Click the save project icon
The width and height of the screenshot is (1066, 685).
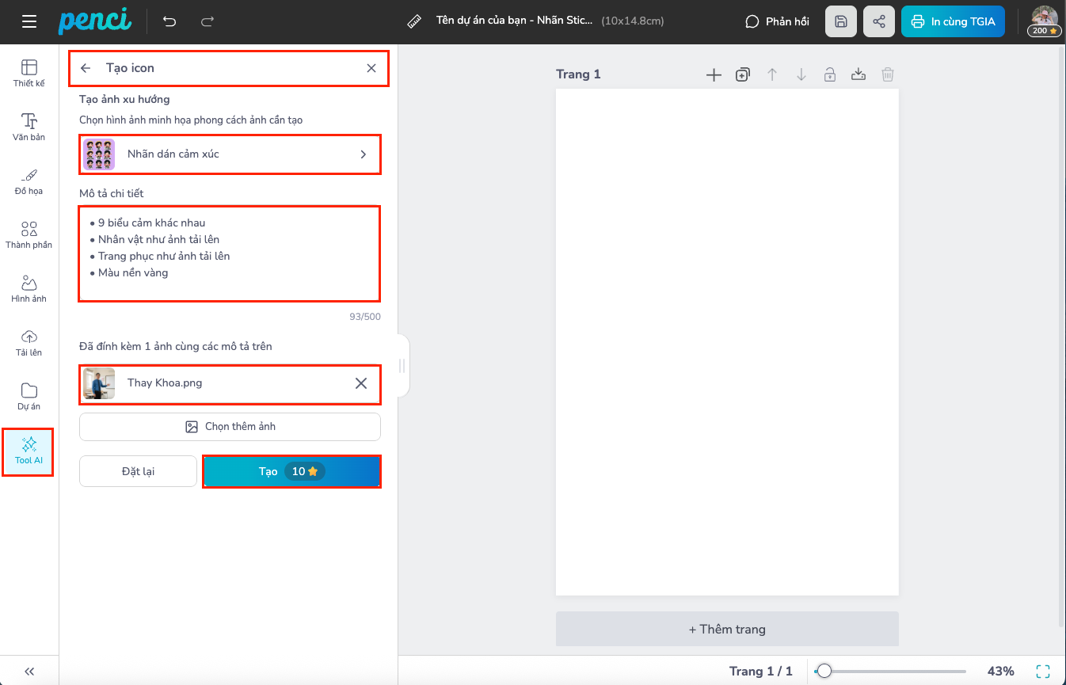841,21
